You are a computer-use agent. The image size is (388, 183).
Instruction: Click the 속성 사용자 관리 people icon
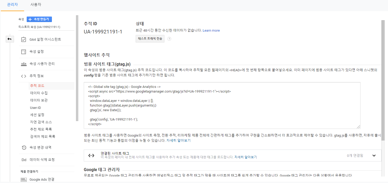(24, 64)
